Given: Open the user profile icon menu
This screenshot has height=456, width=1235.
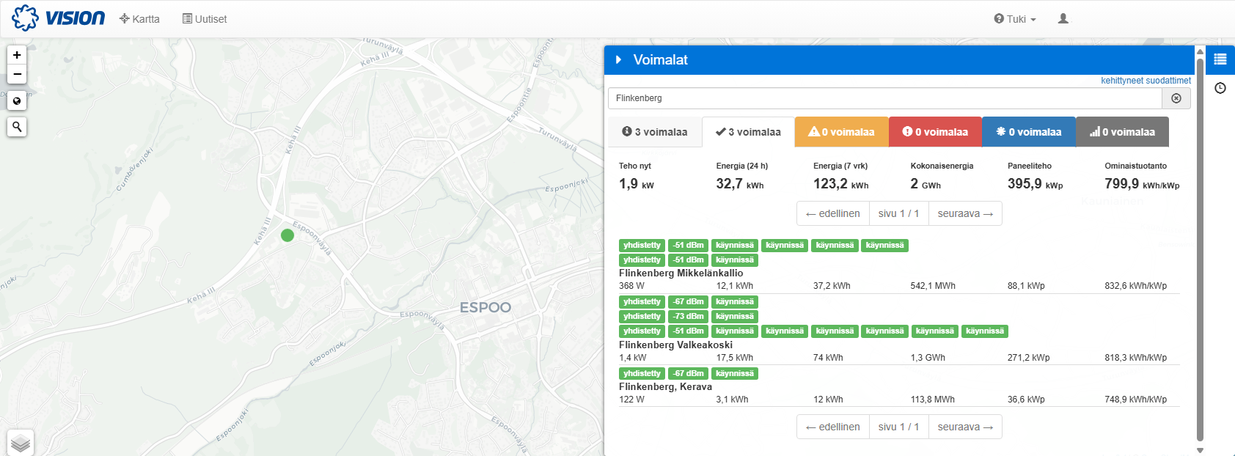Looking at the screenshot, I should (1063, 19).
